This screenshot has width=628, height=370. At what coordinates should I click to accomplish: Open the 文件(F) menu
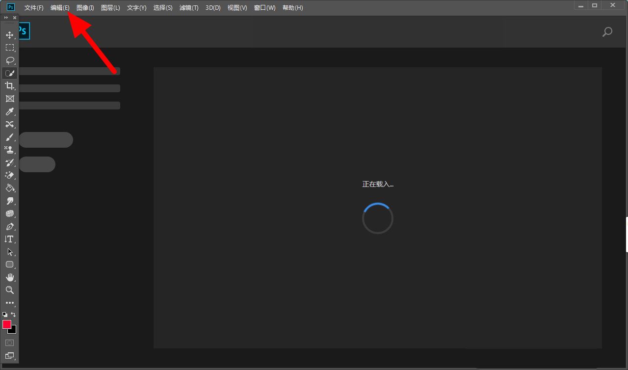(34, 8)
